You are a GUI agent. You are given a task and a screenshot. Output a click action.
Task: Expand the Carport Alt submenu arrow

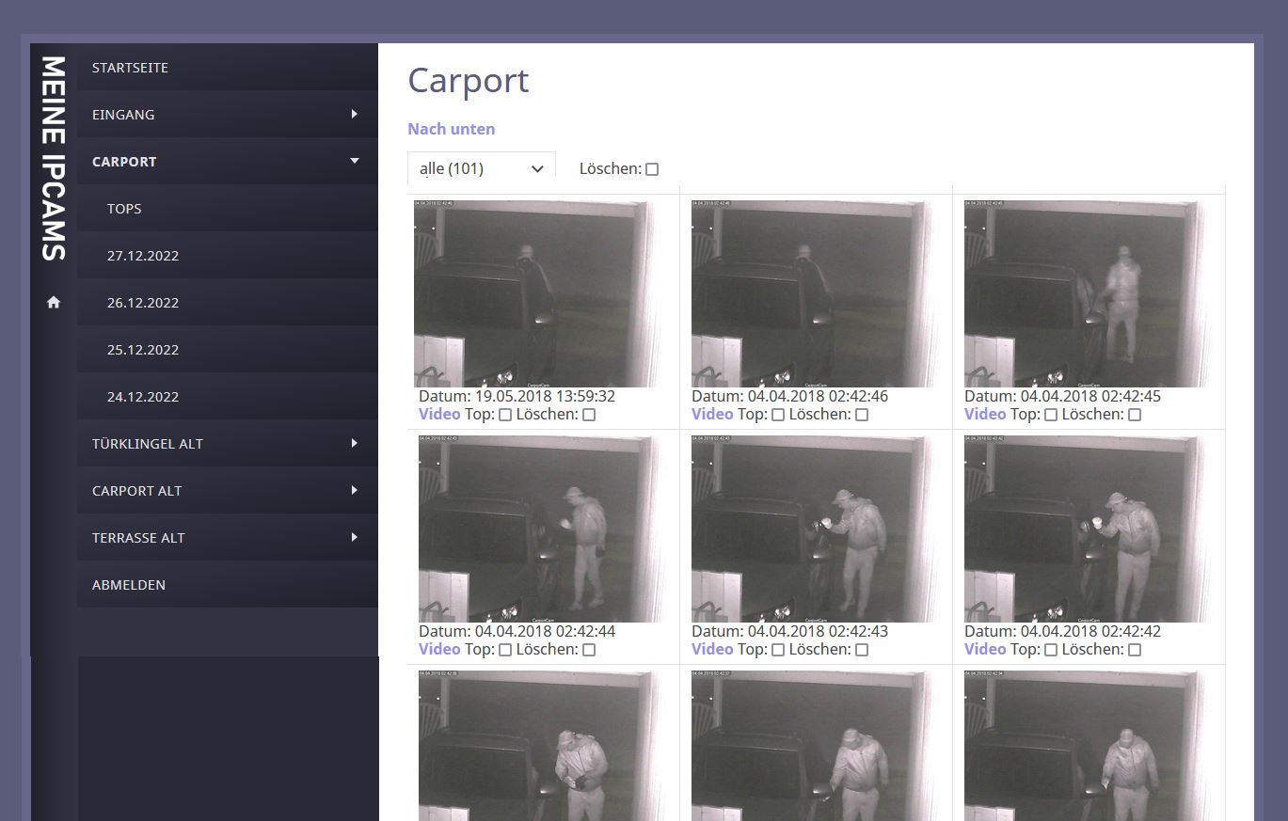355,490
